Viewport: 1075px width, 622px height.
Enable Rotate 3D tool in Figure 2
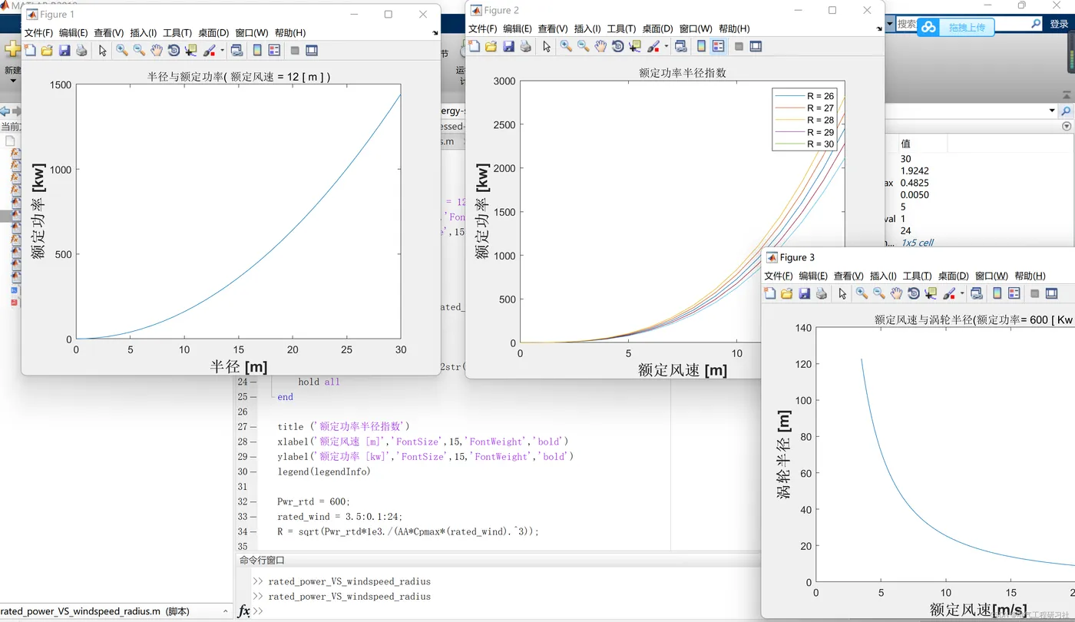[617, 46]
